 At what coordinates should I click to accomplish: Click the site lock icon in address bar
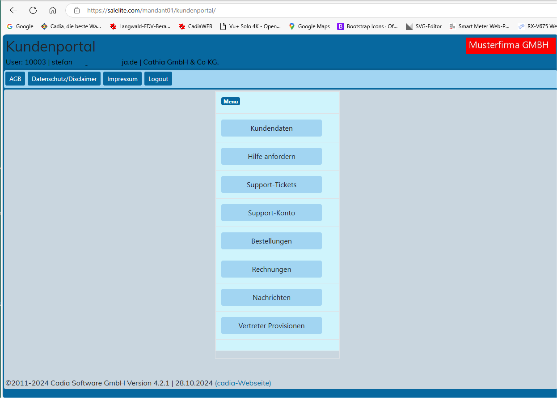[77, 10]
